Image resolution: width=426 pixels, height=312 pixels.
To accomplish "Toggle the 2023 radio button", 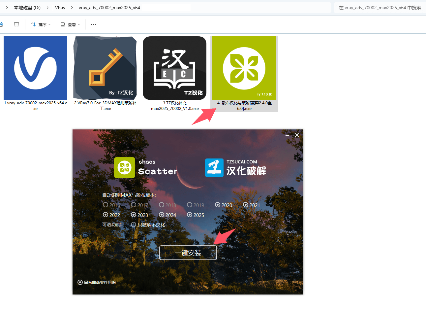I will [134, 215].
